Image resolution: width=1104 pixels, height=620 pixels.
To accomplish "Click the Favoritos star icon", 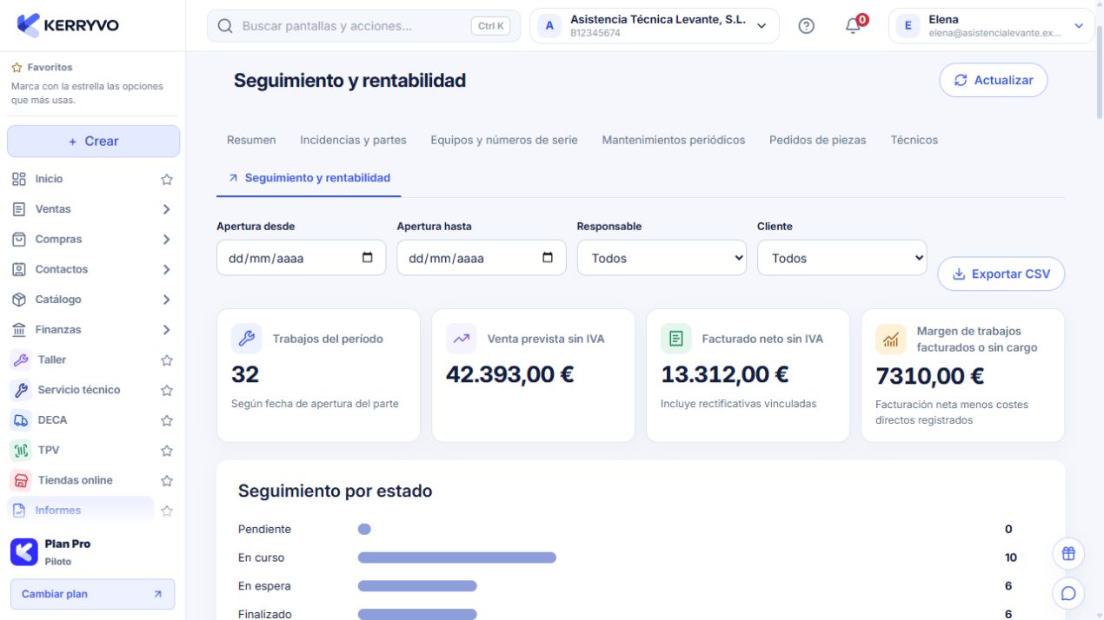I will (17, 67).
